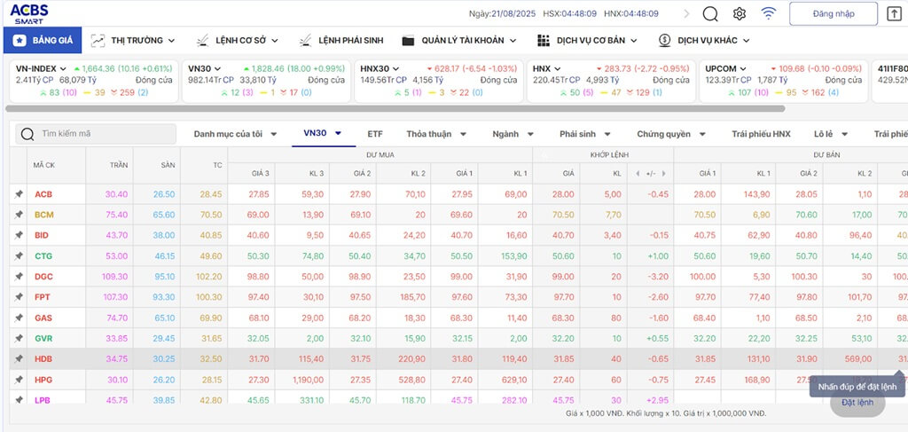Image resolution: width=908 pixels, height=432 pixels.
Task: Click the Đăng nhập login button
Action: point(833,13)
